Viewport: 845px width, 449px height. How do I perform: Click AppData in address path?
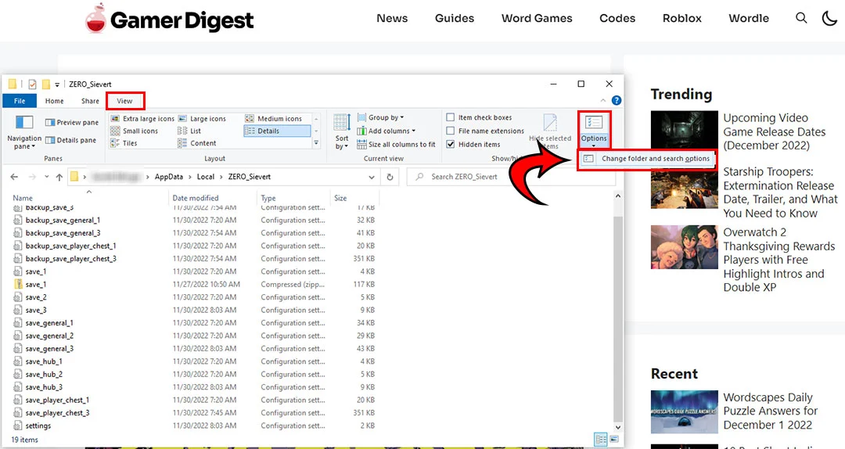click(169, 177)
